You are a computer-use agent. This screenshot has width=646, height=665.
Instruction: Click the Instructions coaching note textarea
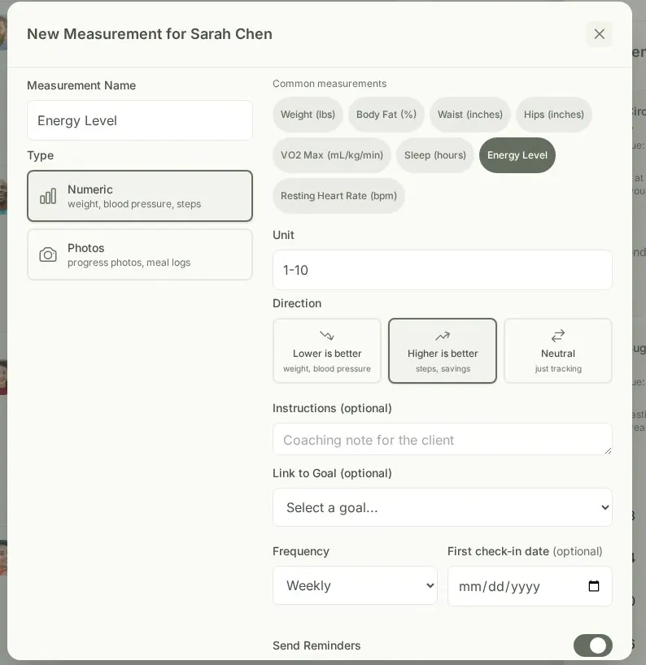(x=443, y=439)
